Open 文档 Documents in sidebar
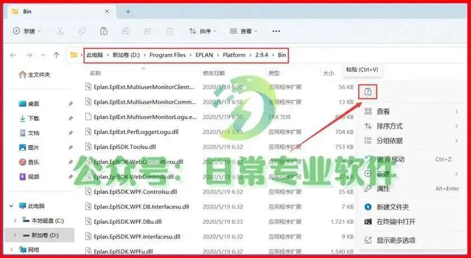The image size is (471, 258). (x=29, y=133)
